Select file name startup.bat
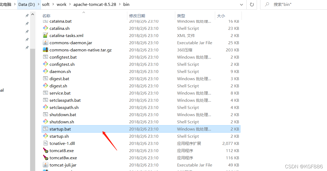Image resolution: width=327 pixels, height=171 pixels. point(60,129)
